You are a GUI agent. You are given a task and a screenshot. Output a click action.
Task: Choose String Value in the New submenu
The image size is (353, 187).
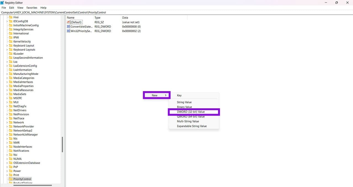[194, 102]
